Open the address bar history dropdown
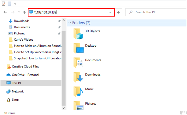The image size is (187, 115). point(110,12)
